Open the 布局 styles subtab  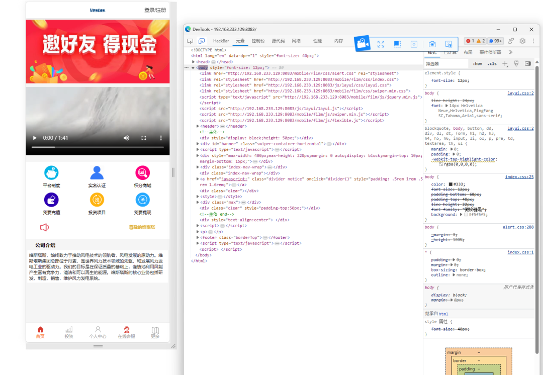click(x=468, y=52)
